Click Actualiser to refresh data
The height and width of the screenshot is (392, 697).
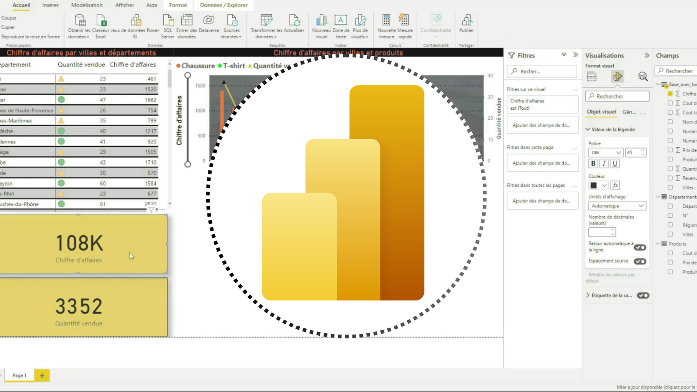(295, 26)
